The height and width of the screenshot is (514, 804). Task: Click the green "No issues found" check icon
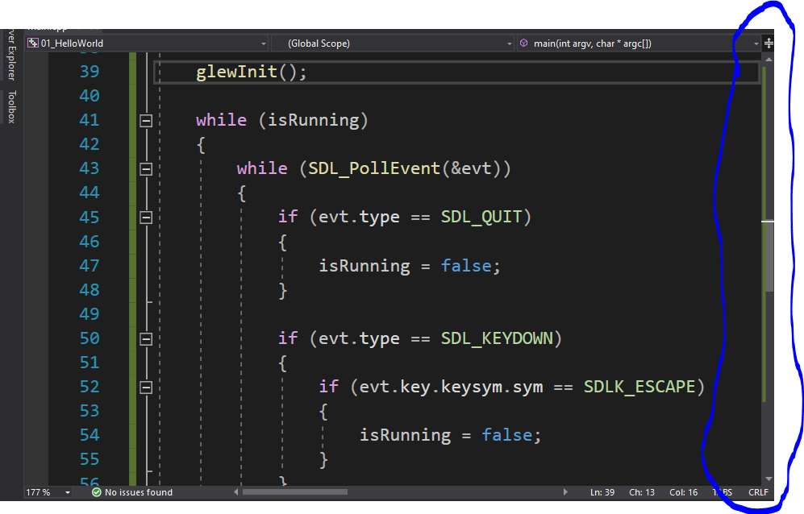click(97, 491)
